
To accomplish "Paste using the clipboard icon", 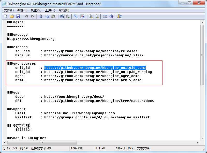I will pyautogui.click(x=53, y=16).
